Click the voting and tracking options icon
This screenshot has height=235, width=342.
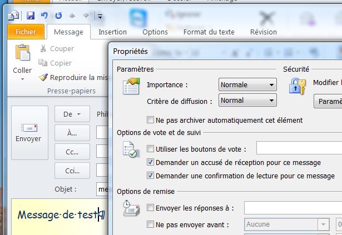point(131,149)
